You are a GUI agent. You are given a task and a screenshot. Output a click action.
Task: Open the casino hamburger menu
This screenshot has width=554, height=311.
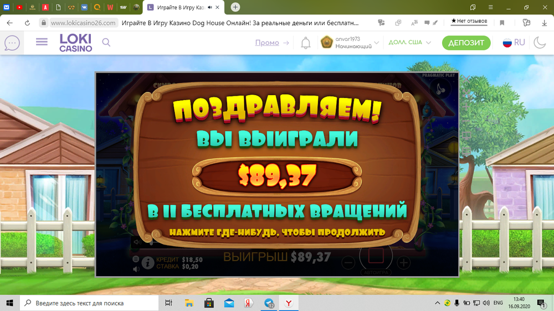(42, 43)
